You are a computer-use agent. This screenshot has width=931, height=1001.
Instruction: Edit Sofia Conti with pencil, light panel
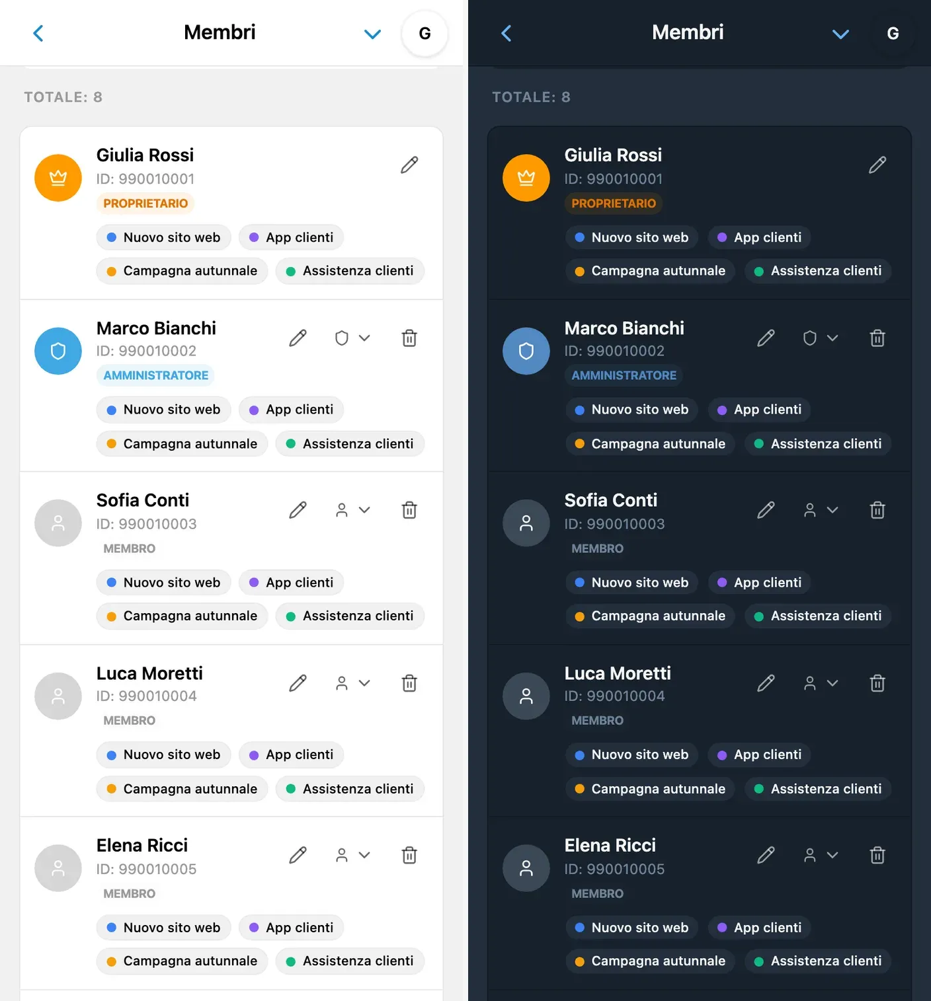point(298,510)
